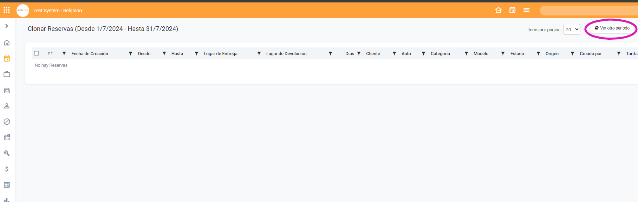This screenshot has width=638, height=202.
Task: Click the car fleet sidebar icon
Action: tap(7, 90)
